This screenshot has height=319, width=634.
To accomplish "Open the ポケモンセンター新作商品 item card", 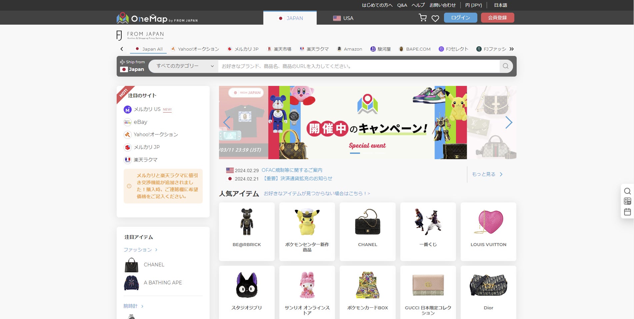I will point(307,232).
